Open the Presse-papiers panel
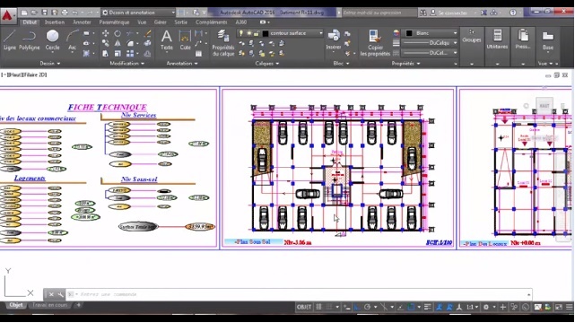Screen dimensions: 575x323 [523, 39]
